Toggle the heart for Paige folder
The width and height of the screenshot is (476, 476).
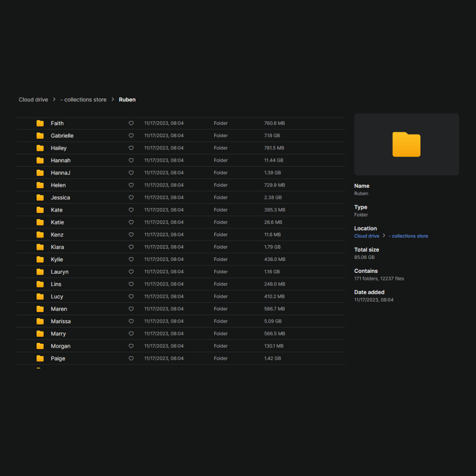131,358
